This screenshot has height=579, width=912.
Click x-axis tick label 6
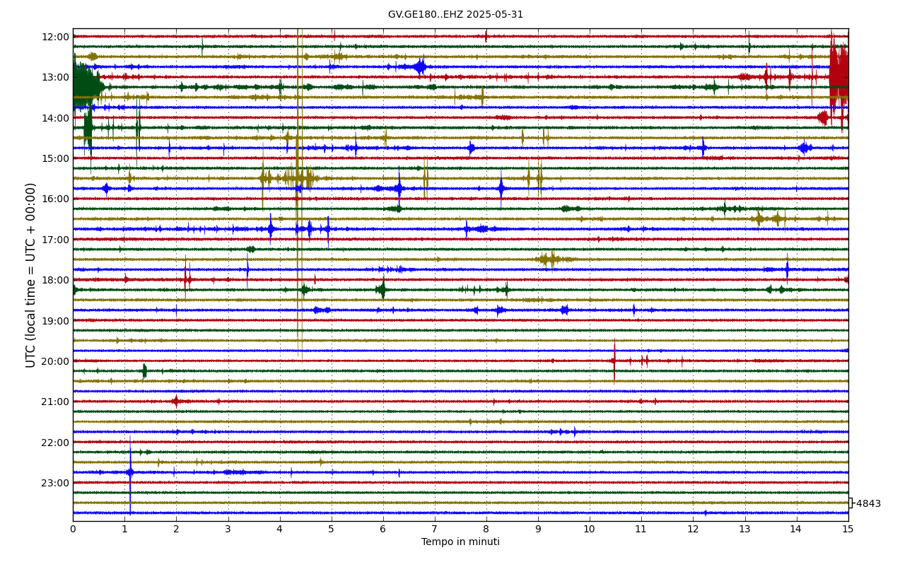(383, 529)
